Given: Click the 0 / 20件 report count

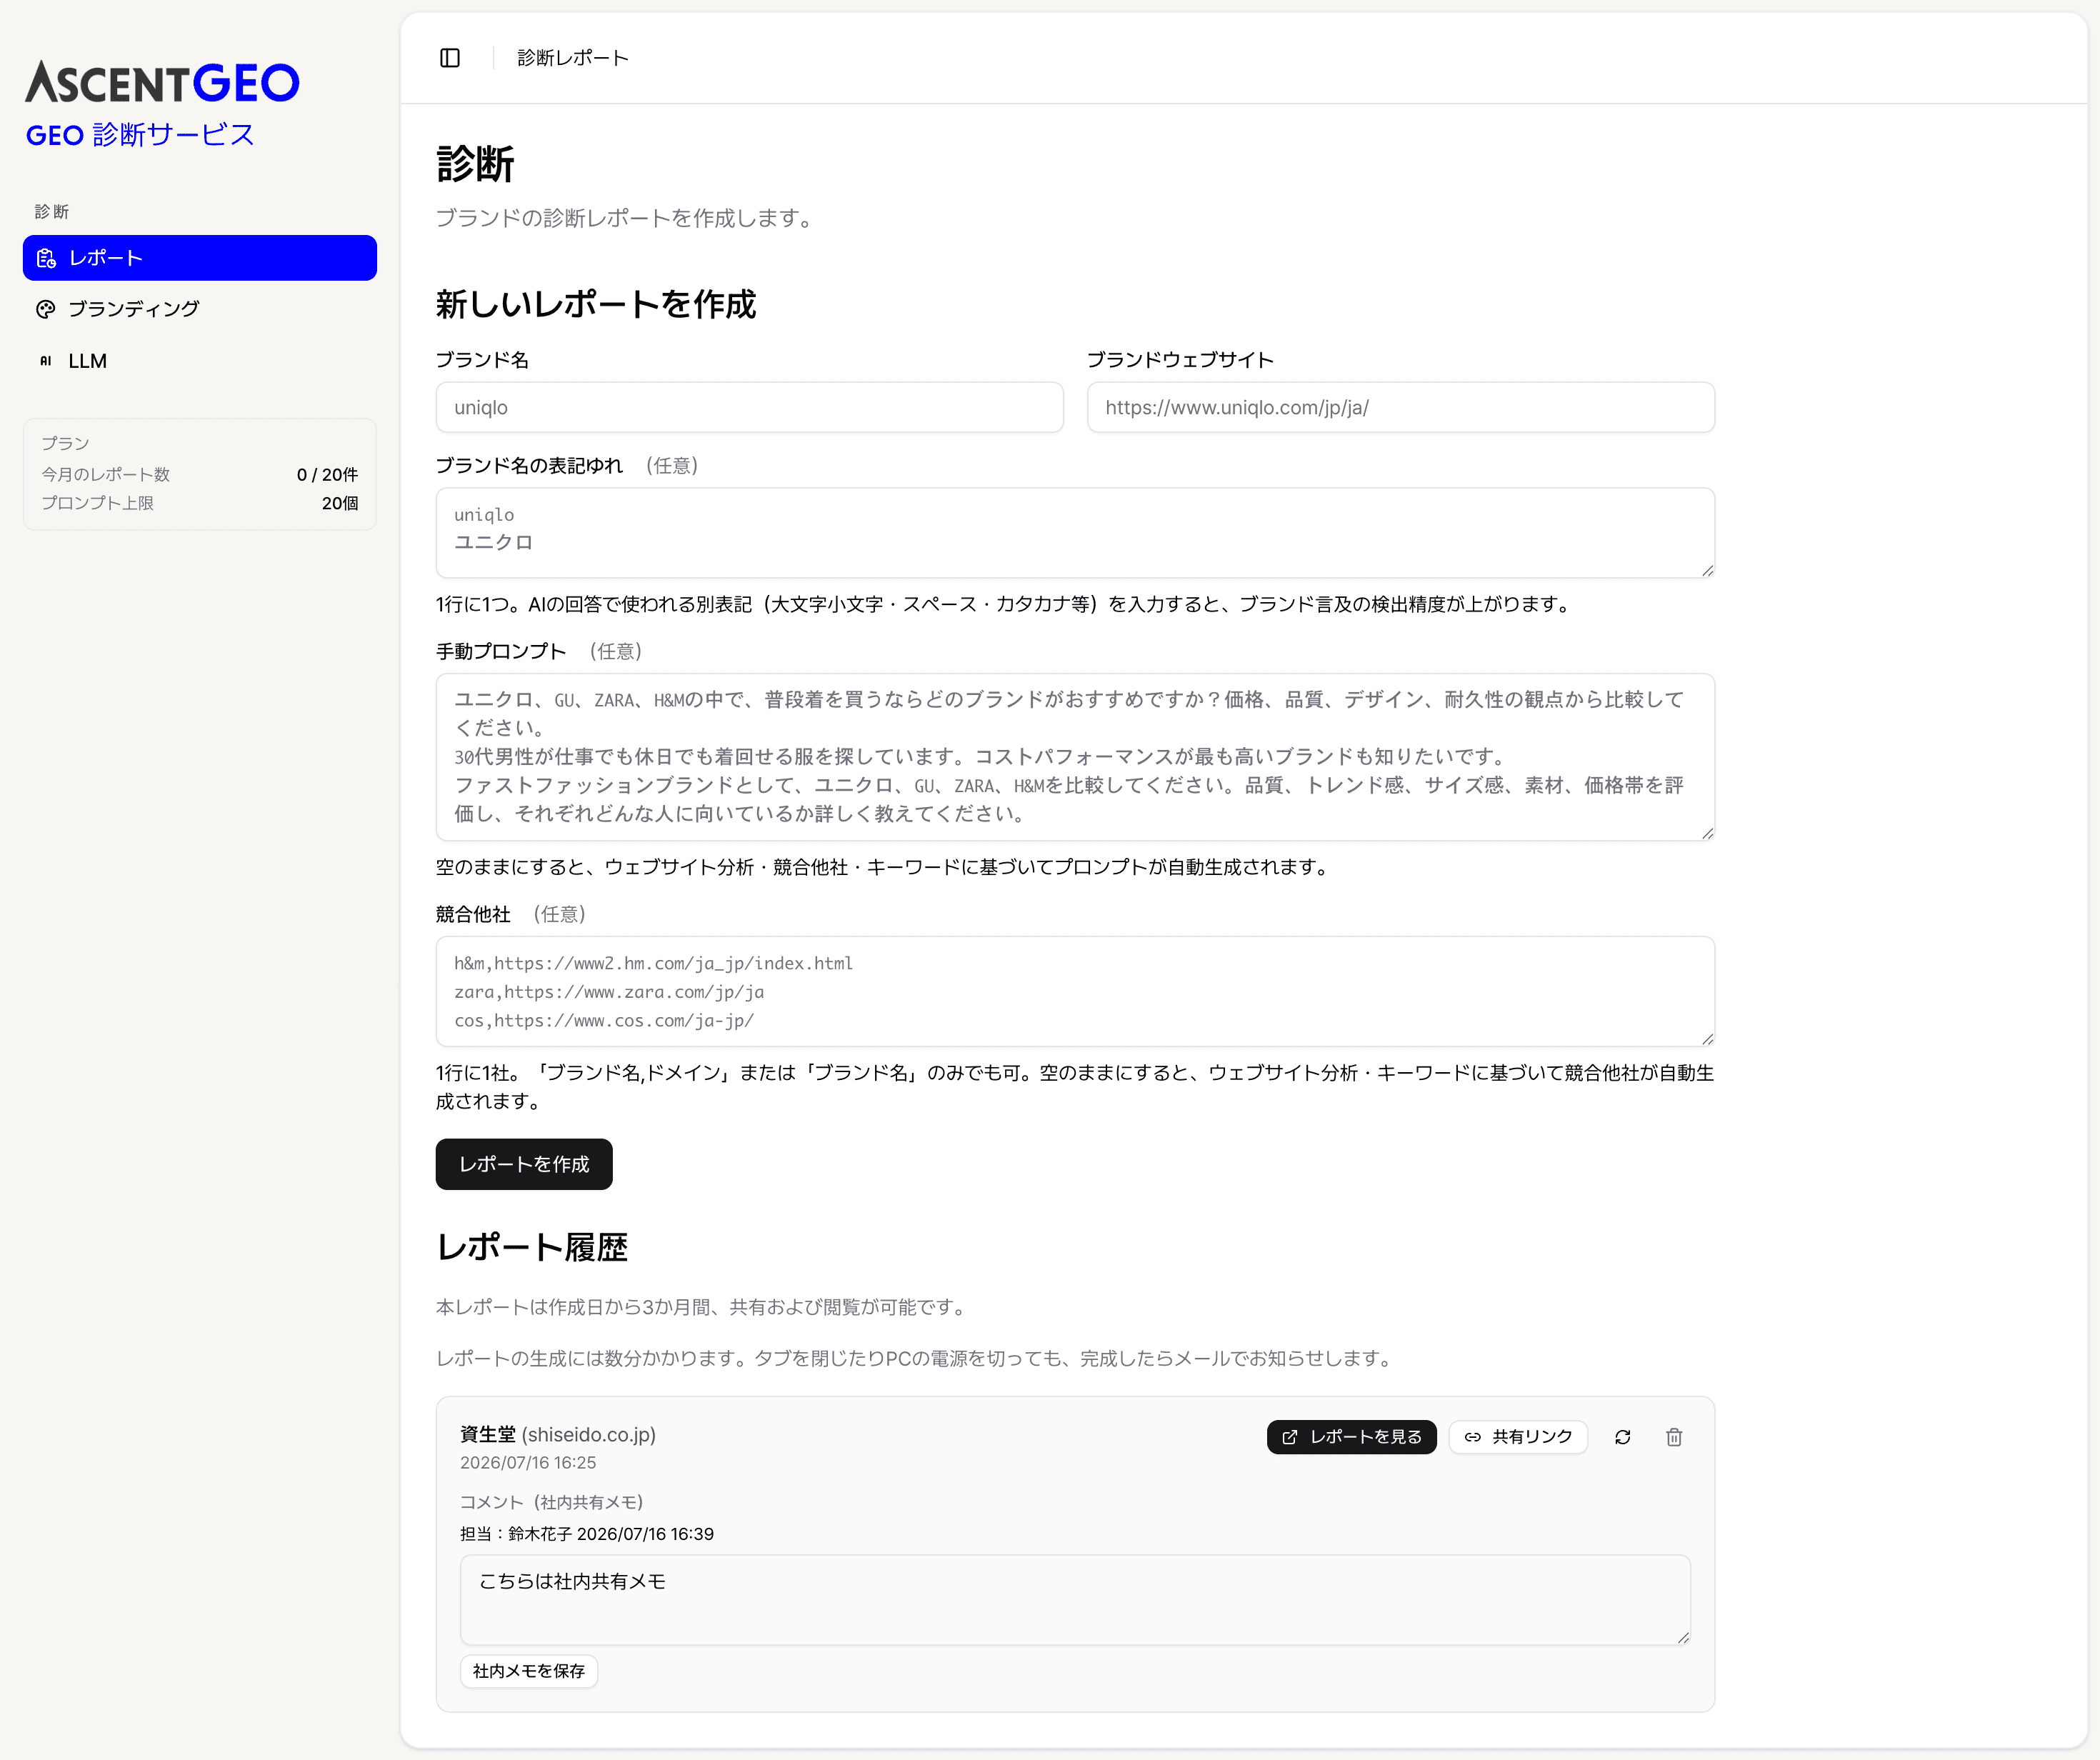Looking at the screenshot, I should click(x=327, y=475).
